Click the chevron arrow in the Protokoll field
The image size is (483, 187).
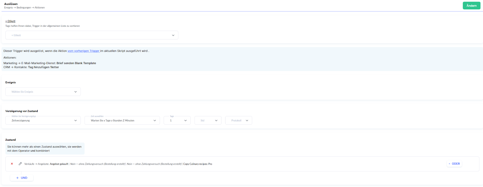(x=247, y=121)
